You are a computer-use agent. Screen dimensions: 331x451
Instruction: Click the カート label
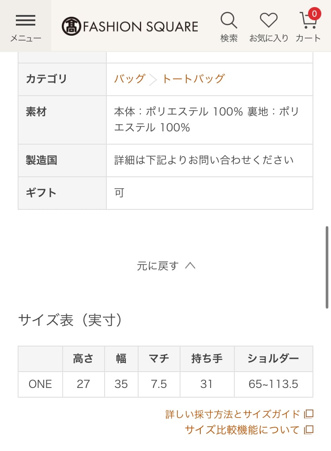click(x=308, y=38)
